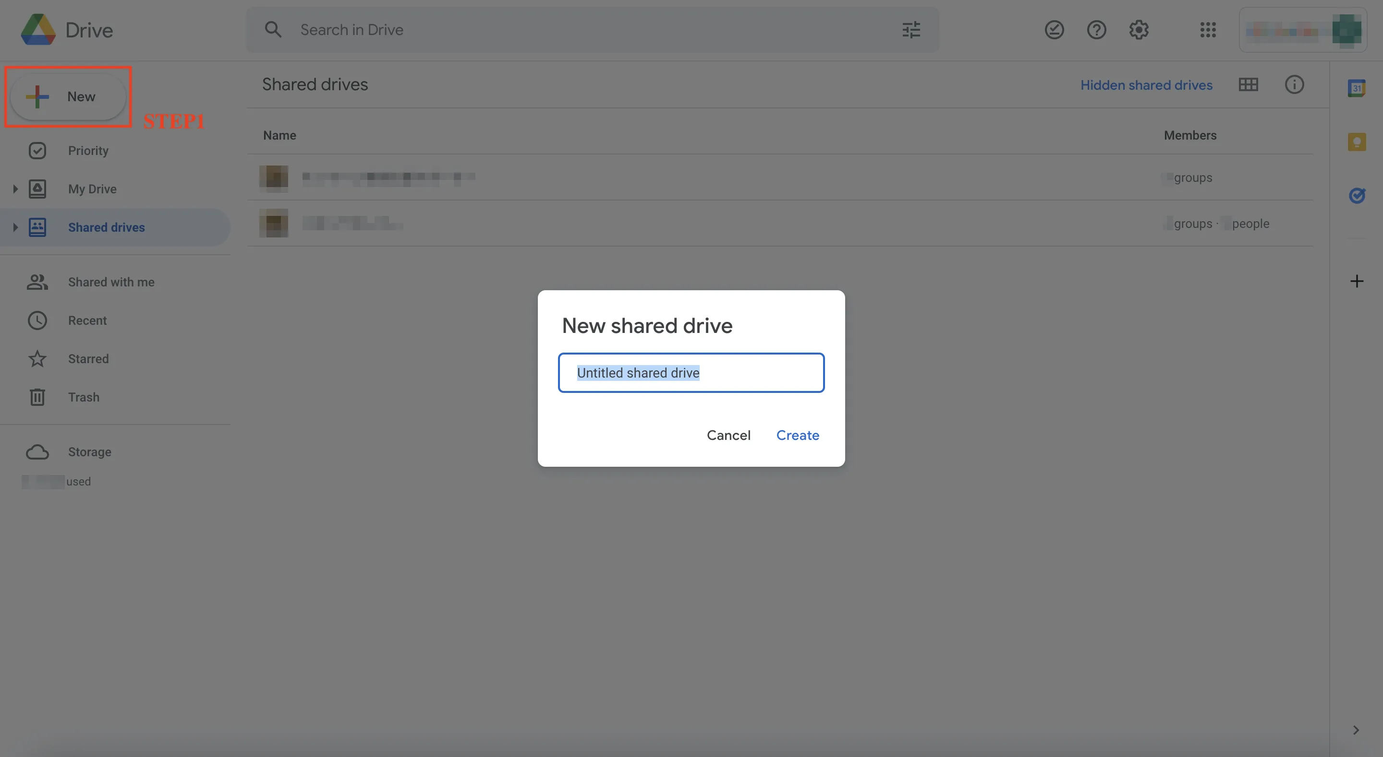This screenshot has width=1383, height=757.
Task: Go to Shared with me
Action: tap(110, 282)
